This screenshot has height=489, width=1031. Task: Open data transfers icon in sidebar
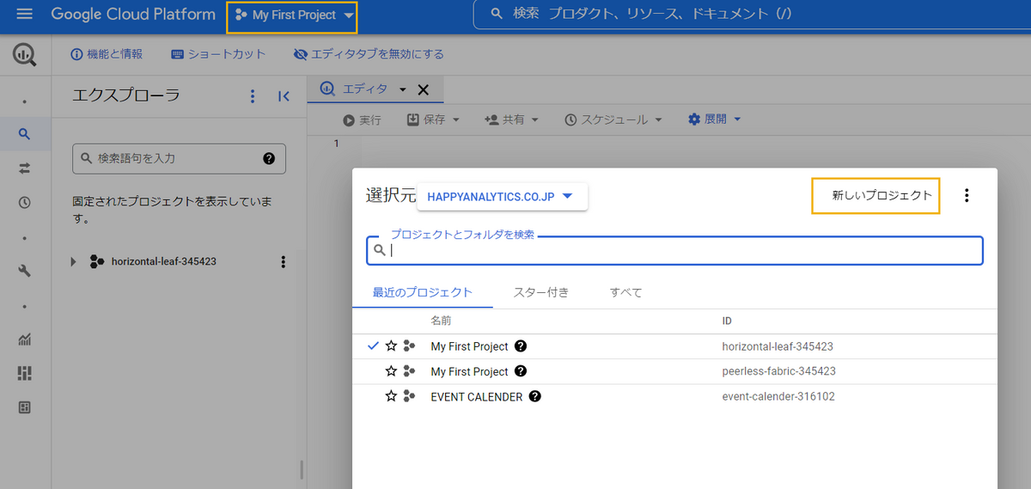point(25,168)
